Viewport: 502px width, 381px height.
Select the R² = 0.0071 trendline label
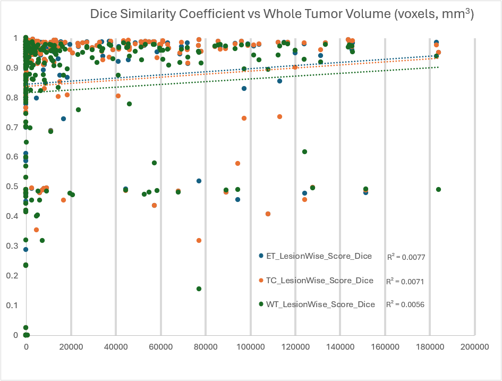405,282
